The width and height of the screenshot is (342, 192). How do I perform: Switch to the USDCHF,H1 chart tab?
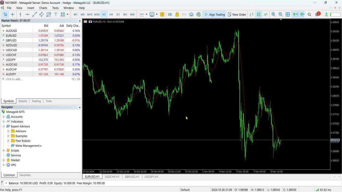[x=112, y=177]
